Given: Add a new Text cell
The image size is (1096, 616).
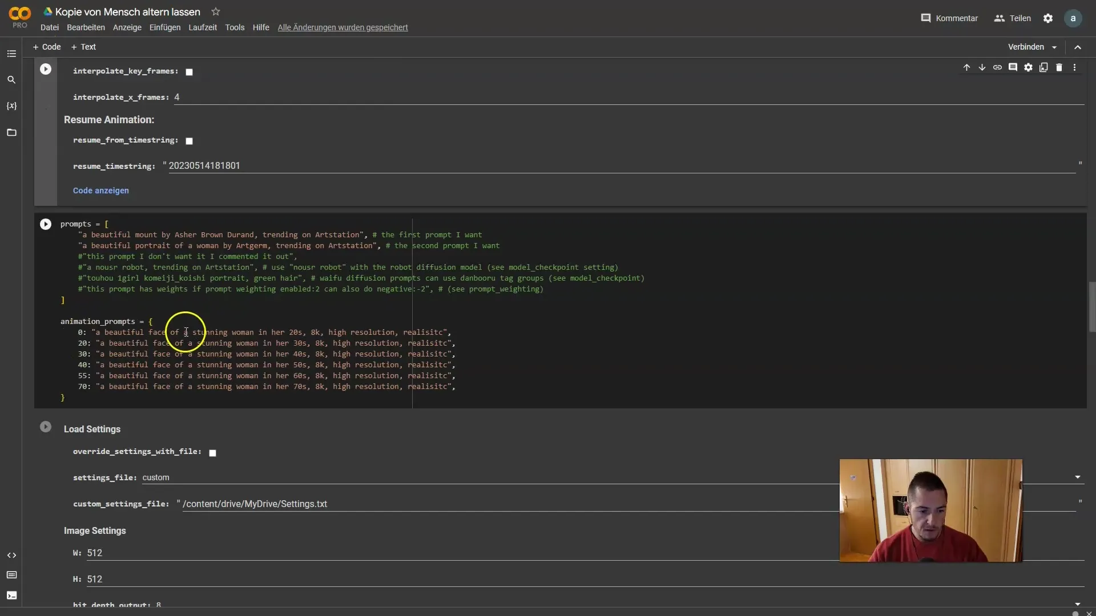Looking at the screenshot, I should (x=83, y=47).
